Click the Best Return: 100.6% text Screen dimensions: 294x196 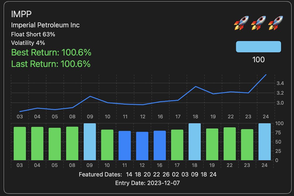tap(51, 52)
